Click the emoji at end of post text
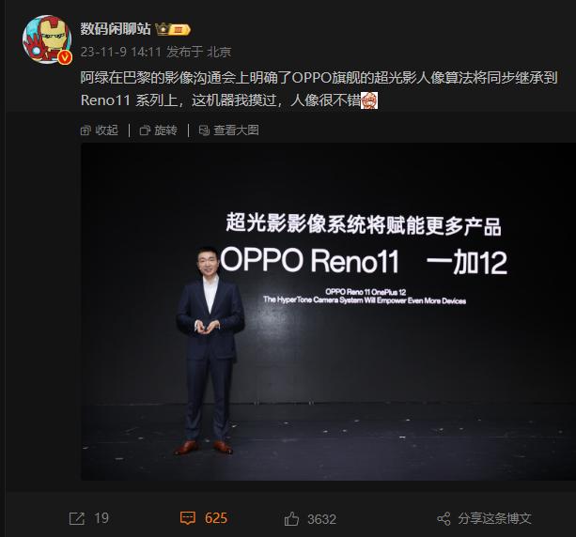This screenshot has height=537, width=576. (369, 100)
